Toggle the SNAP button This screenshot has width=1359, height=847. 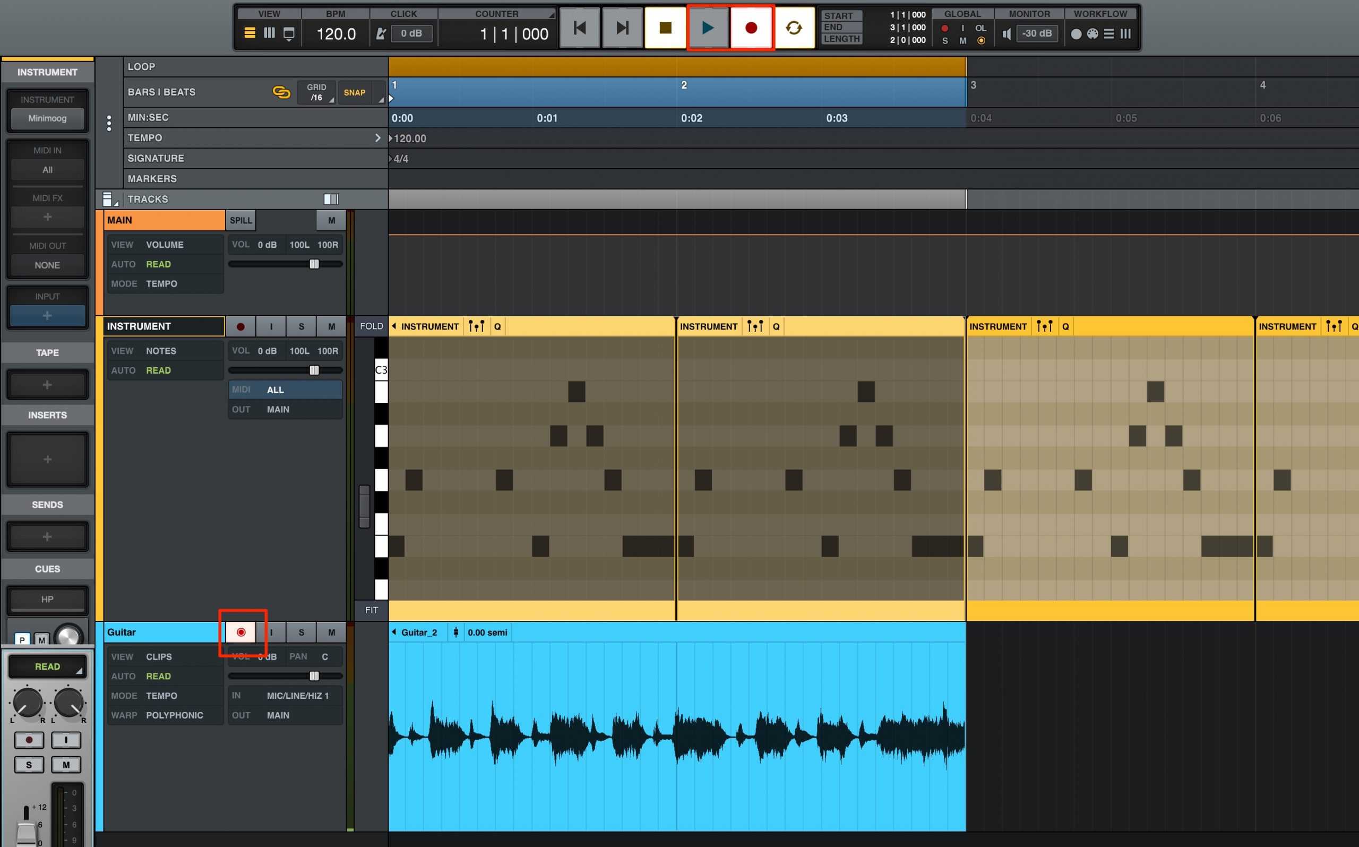355,92
